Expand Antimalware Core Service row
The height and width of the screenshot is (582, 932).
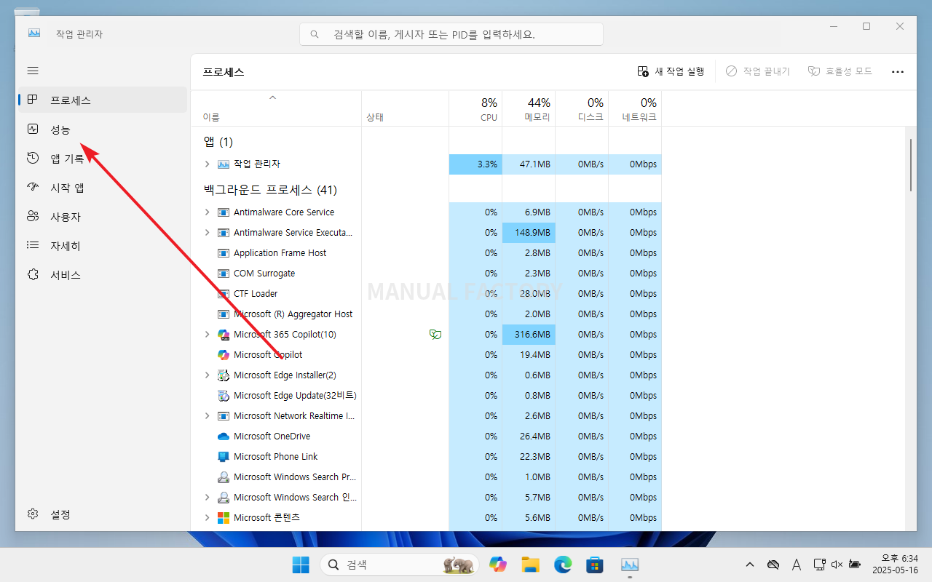(x=207, y=212)
